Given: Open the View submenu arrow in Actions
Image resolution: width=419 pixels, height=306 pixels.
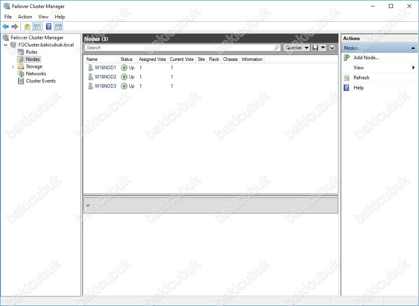Looking at the screenshot, I should (x=414, y=68).
